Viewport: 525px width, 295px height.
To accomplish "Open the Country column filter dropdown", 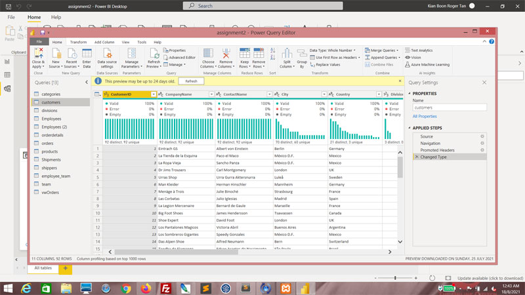I will point(379,94).
